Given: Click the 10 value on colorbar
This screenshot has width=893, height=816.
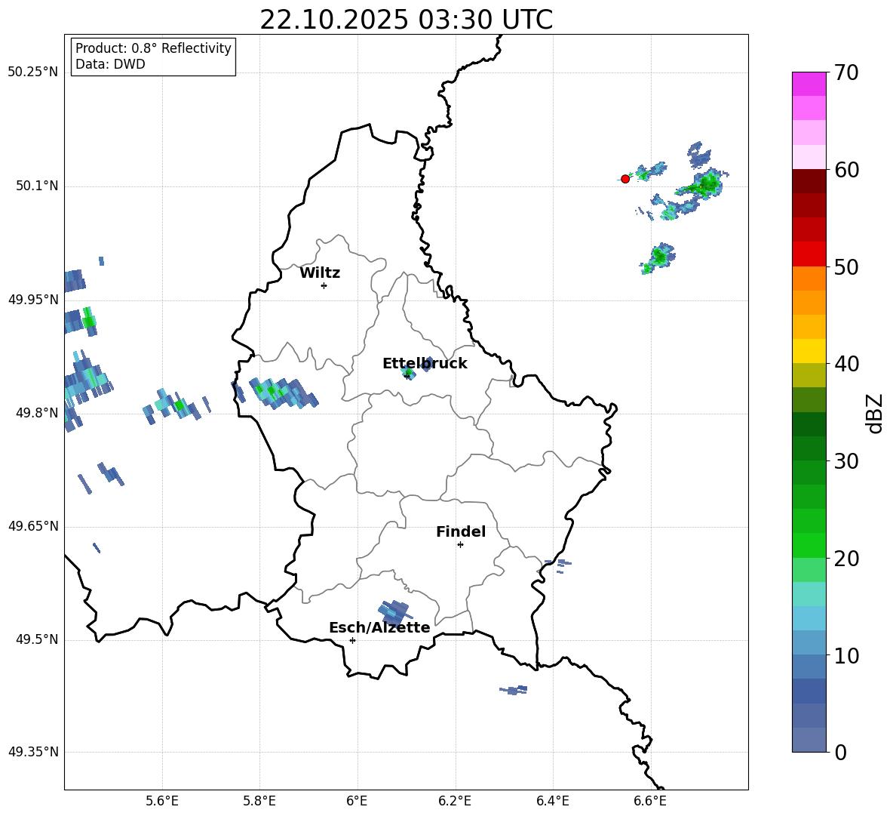Looking at the screenshot, I should coord(845,656).
